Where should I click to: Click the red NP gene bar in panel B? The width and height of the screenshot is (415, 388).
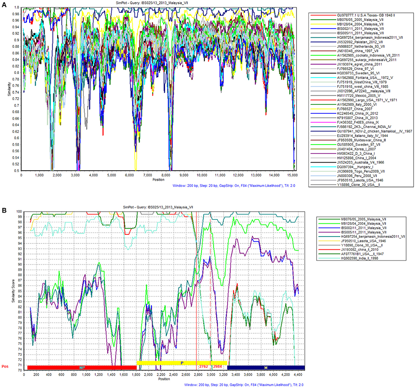tap(82, 367)
